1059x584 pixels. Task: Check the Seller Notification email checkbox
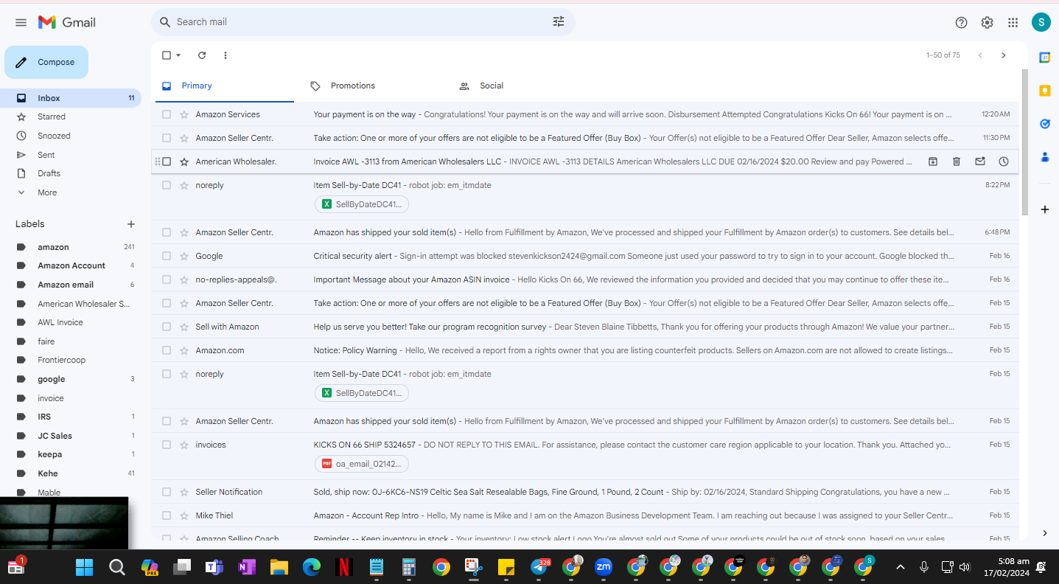pos(167,492)
